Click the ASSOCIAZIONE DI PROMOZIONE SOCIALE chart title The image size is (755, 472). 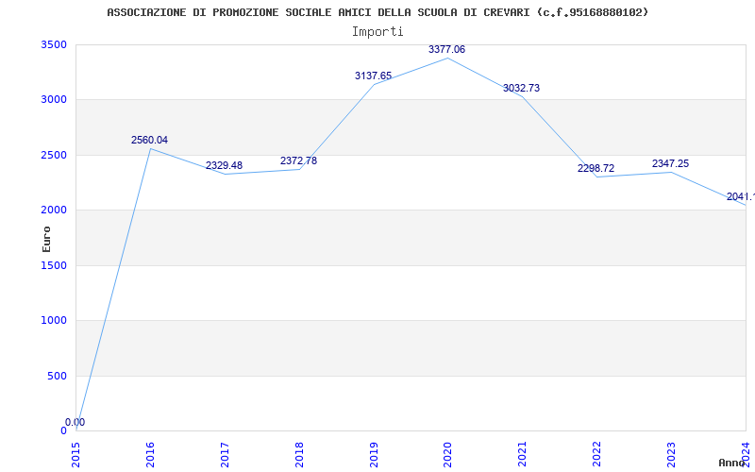click(x=377, y=12)
